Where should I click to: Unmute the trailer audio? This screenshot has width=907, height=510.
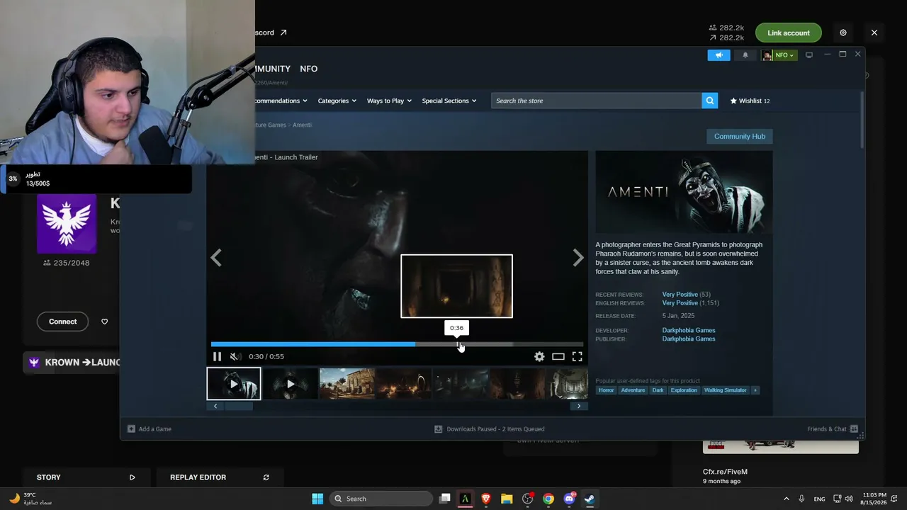click(x=235, y=356)
